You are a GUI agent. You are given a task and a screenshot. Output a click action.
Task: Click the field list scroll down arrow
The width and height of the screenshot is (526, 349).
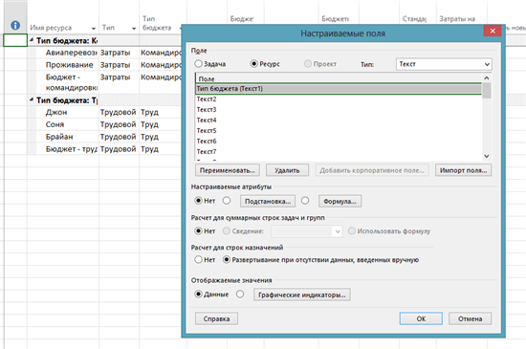(x=487, y=156)
